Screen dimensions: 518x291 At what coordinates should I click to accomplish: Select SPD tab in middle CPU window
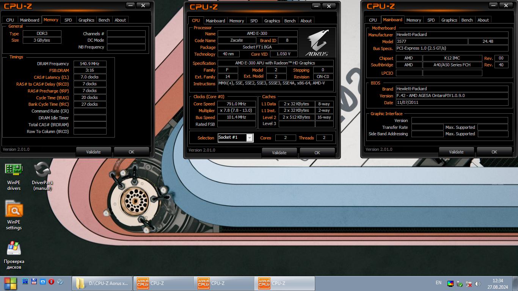tap(254, 21)
